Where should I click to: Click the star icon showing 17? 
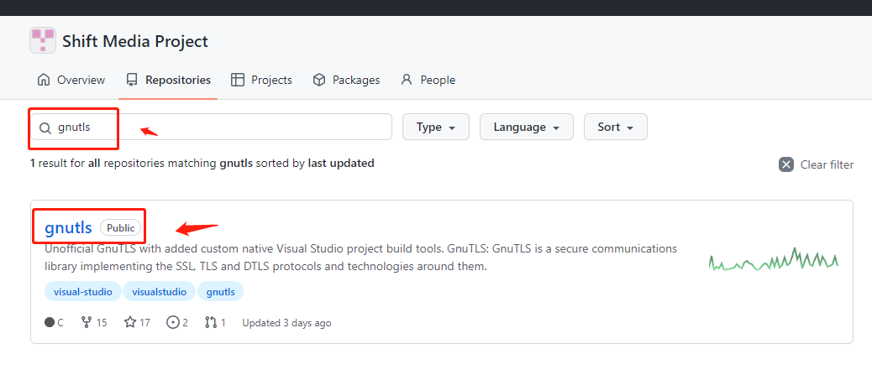[x=130, y=322]
